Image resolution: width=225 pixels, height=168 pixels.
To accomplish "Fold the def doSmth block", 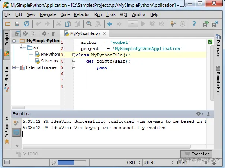I will [x=74, y=62].
